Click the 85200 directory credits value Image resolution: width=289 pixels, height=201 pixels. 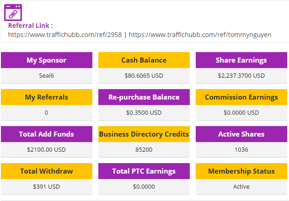tap(144, 149)
